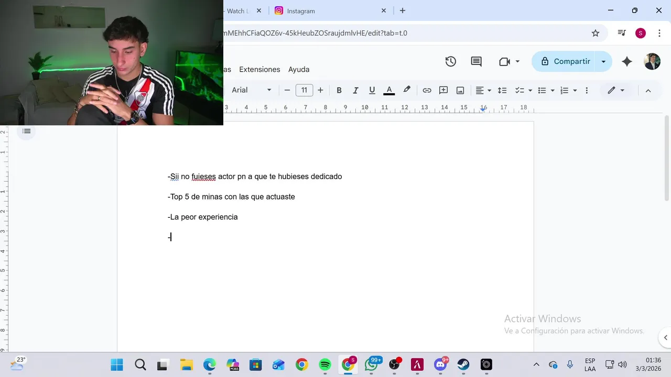Decrease font size with minus
671x377 pixels.
[x=287, y=90]
